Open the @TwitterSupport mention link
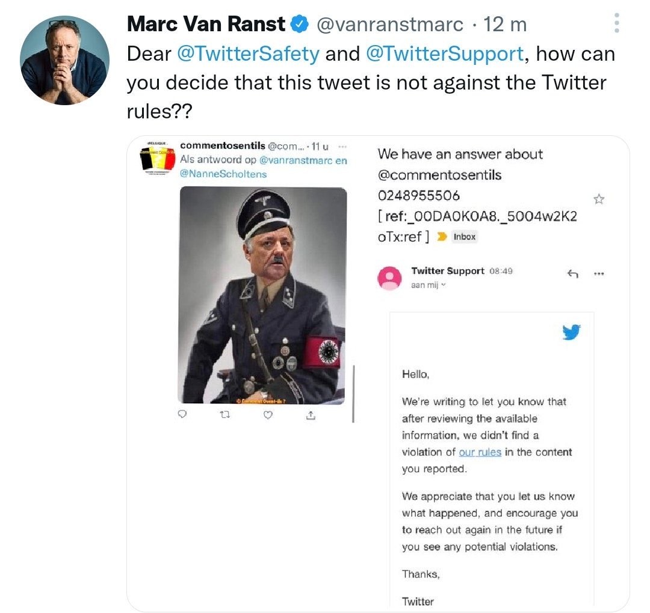The image size is (650, 613). coord(444,54)
